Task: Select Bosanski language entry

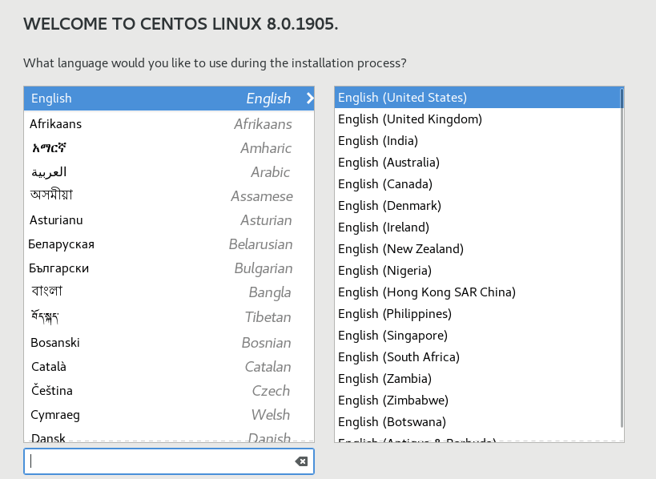Action: point(160,343)
